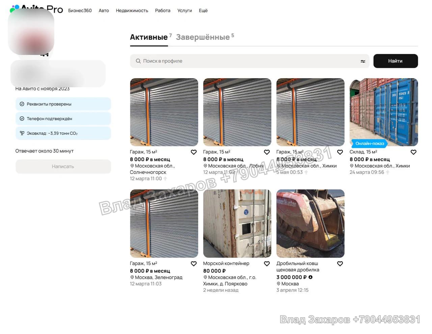Image resolution: width=432 pixels, height=334 pixels.
Task: Switch to the Активные tab
Action: (149, 37)
